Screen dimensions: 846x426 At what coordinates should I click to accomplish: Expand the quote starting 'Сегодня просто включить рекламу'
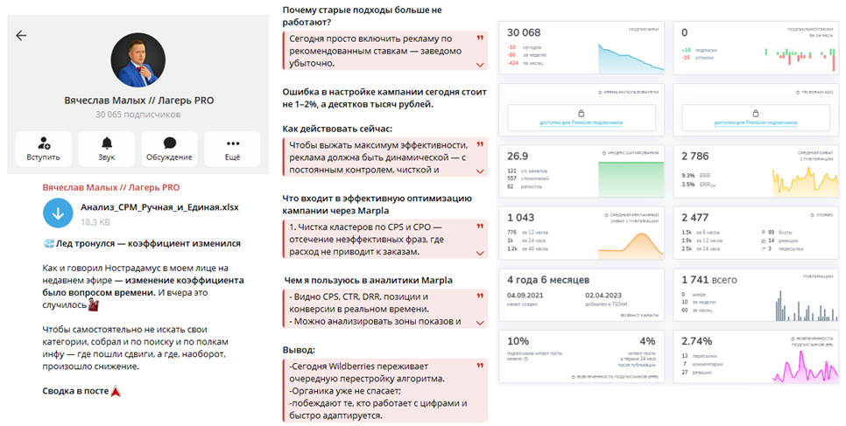[479, 65]
